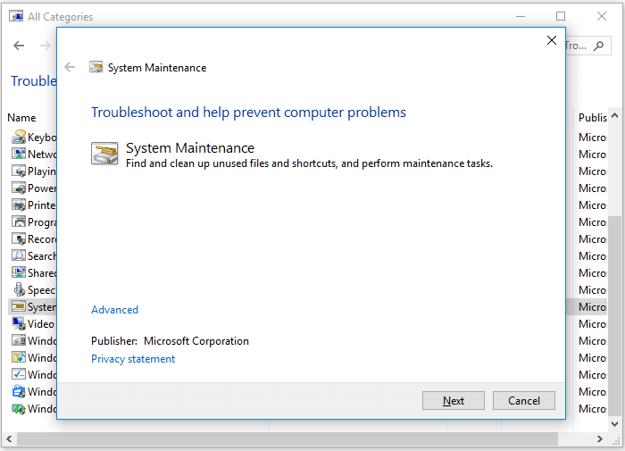The height and width of the screenshot is (451, 625).
Task: Click the Keyboard troubleshooter icon
Action: coord(19,138)
